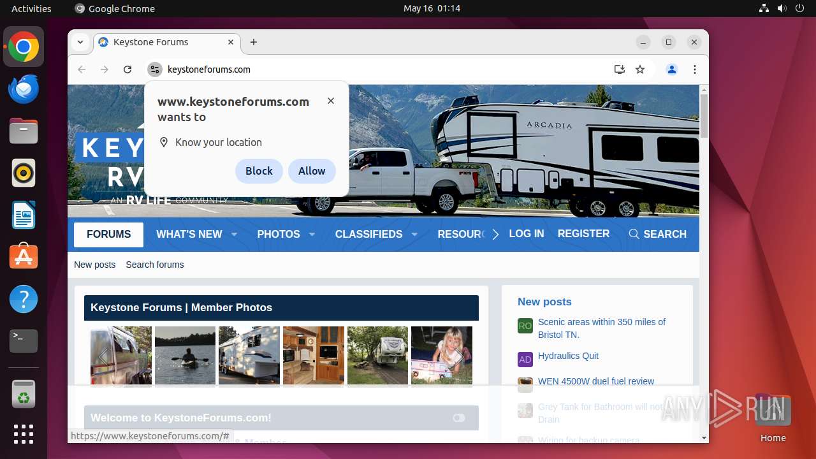Screen dimensions: 816x459
Task: Open Search forums link
Action: 155,265
